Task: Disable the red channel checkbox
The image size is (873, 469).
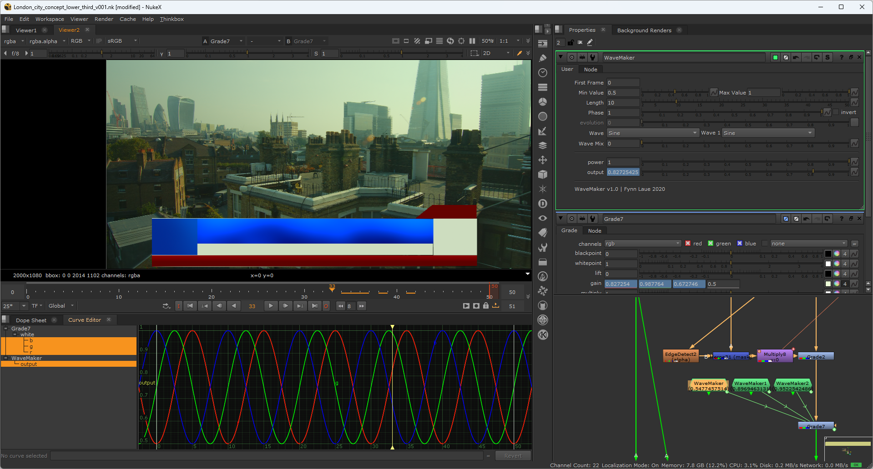Action: pyautogui.click(x=688, y=244)
